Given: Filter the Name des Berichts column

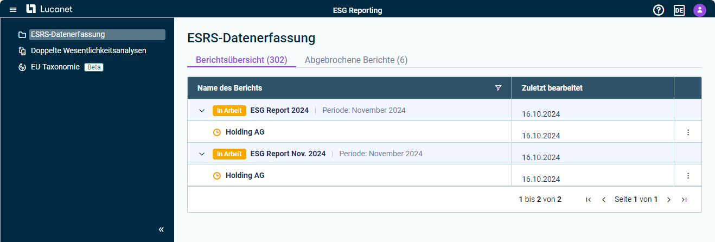Looking at the screenshot, I should tap(498, 88).
